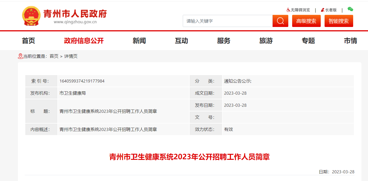368x181 pixels.
Task: Click the 索引号 label cell
Action: [41, 81]
